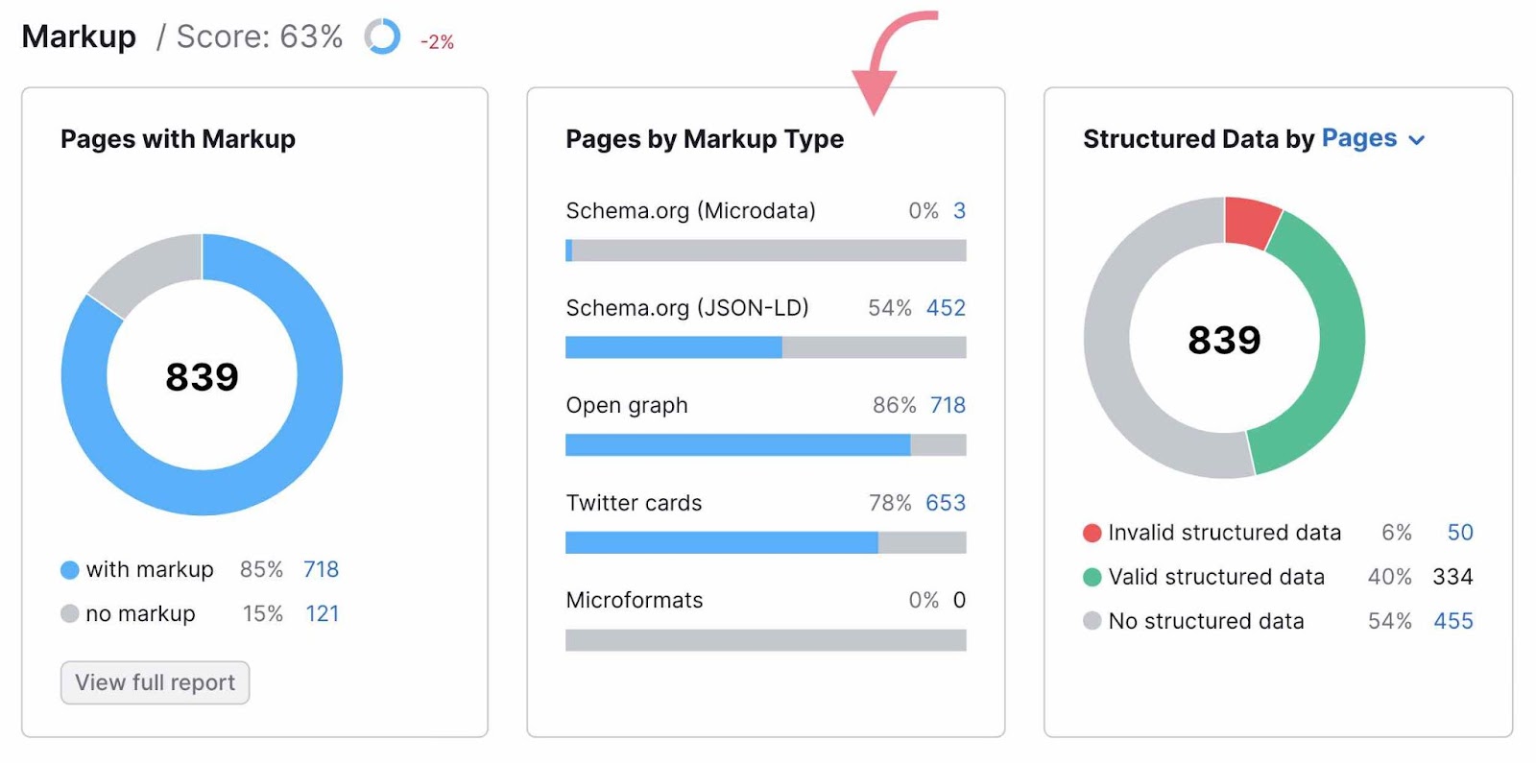Toggle the 'Valid structured data' legend entry

pyautogui.click(x=1216, y=576)
